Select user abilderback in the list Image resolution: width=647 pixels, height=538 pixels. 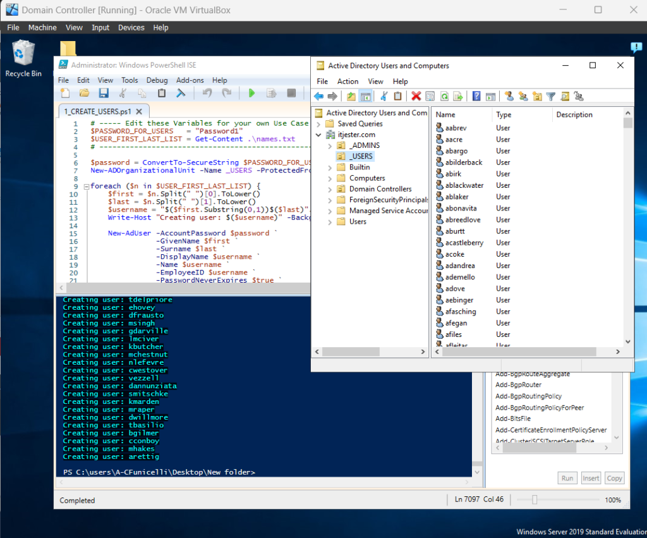[x=463, y=162]
